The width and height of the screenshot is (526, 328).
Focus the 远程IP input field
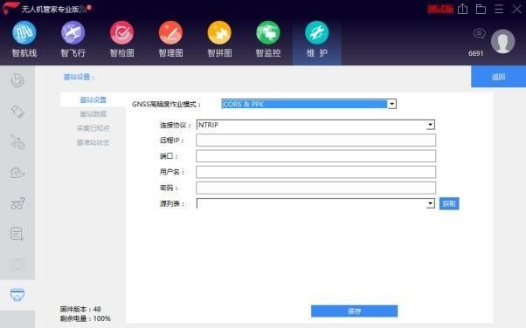pyautogui.click(x=315, y=140)
